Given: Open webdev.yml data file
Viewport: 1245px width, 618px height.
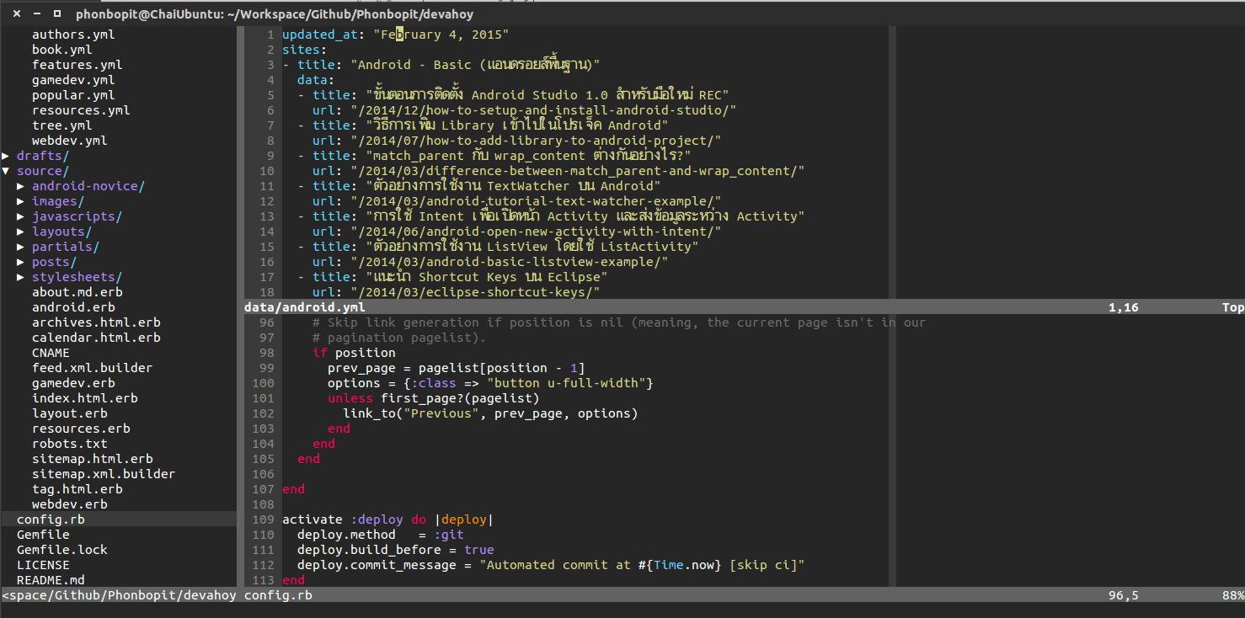Looking at the screenshot, I should [x=69, y=141].
